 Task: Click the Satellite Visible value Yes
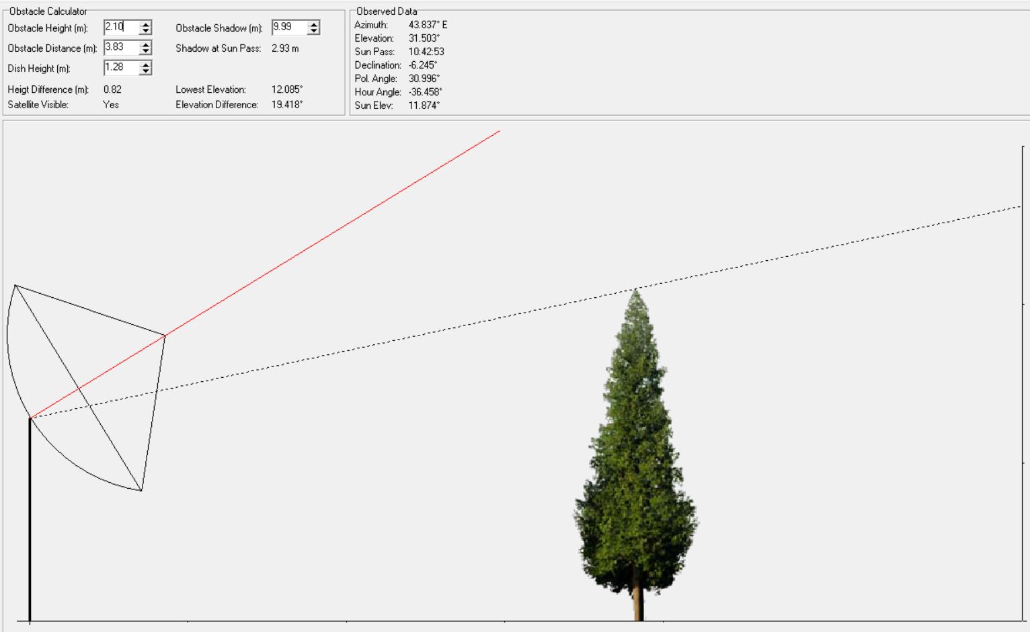point(111,105)
